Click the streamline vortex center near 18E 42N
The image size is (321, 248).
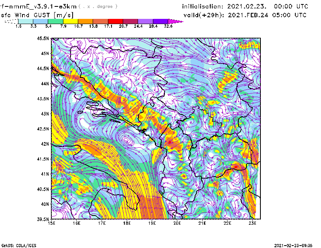pyautogui.click(x=126, y=140)
